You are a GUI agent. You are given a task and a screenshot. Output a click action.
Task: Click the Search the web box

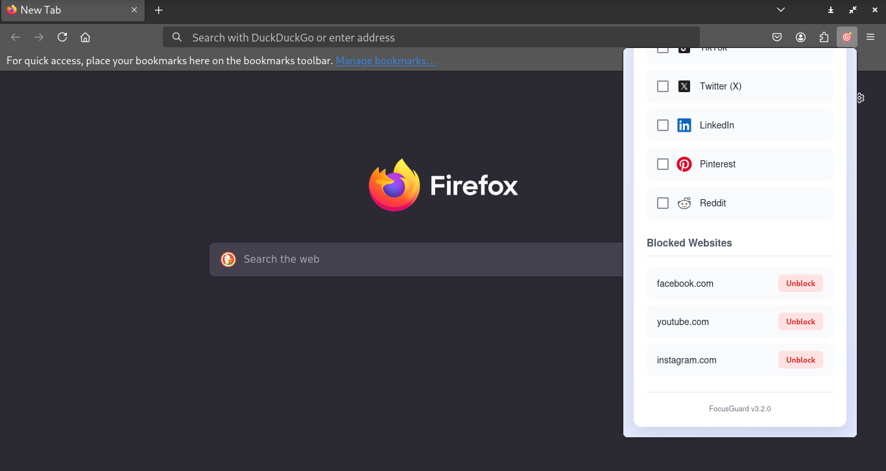point(416,260)
